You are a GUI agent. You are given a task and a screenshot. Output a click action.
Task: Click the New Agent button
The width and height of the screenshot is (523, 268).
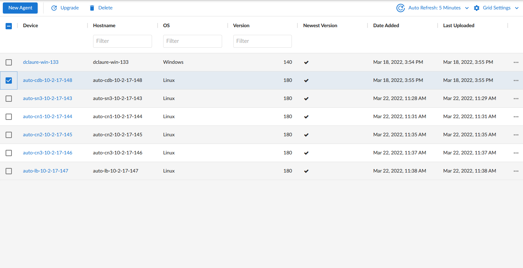point(20,8)
